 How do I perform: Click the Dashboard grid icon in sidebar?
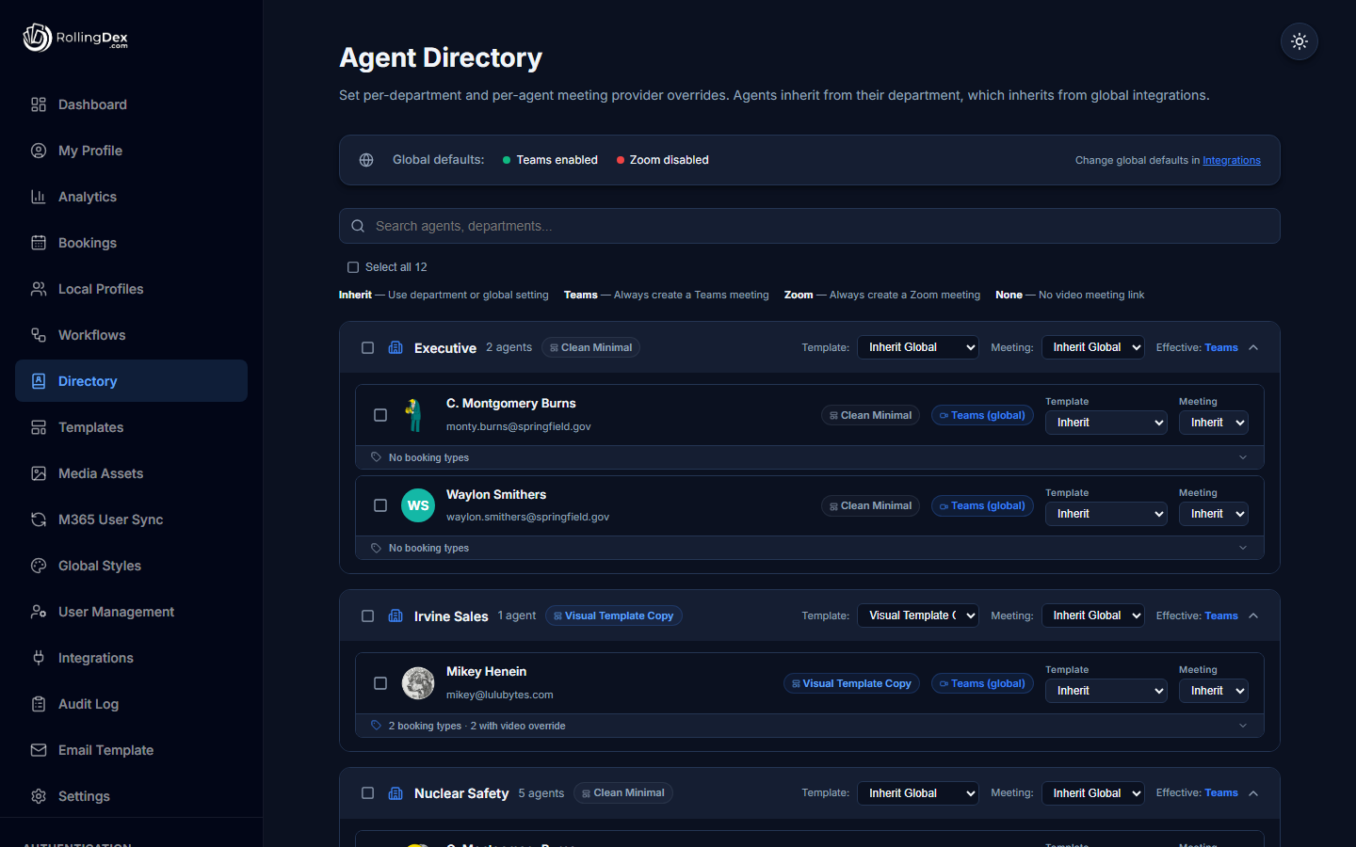39,104
